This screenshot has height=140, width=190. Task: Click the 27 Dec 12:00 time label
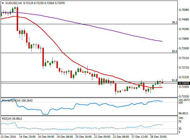(140, 137)
